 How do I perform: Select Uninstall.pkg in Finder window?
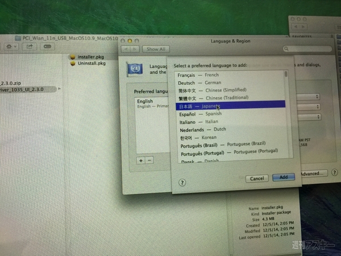pos(92,63)
